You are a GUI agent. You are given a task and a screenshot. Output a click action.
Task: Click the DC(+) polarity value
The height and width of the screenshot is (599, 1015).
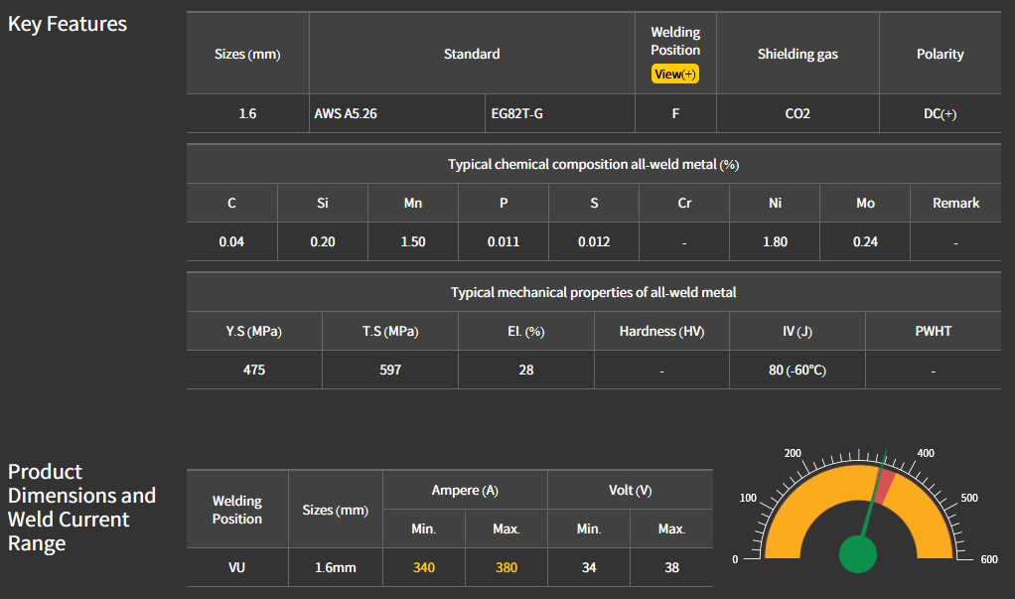coord(940,114)
